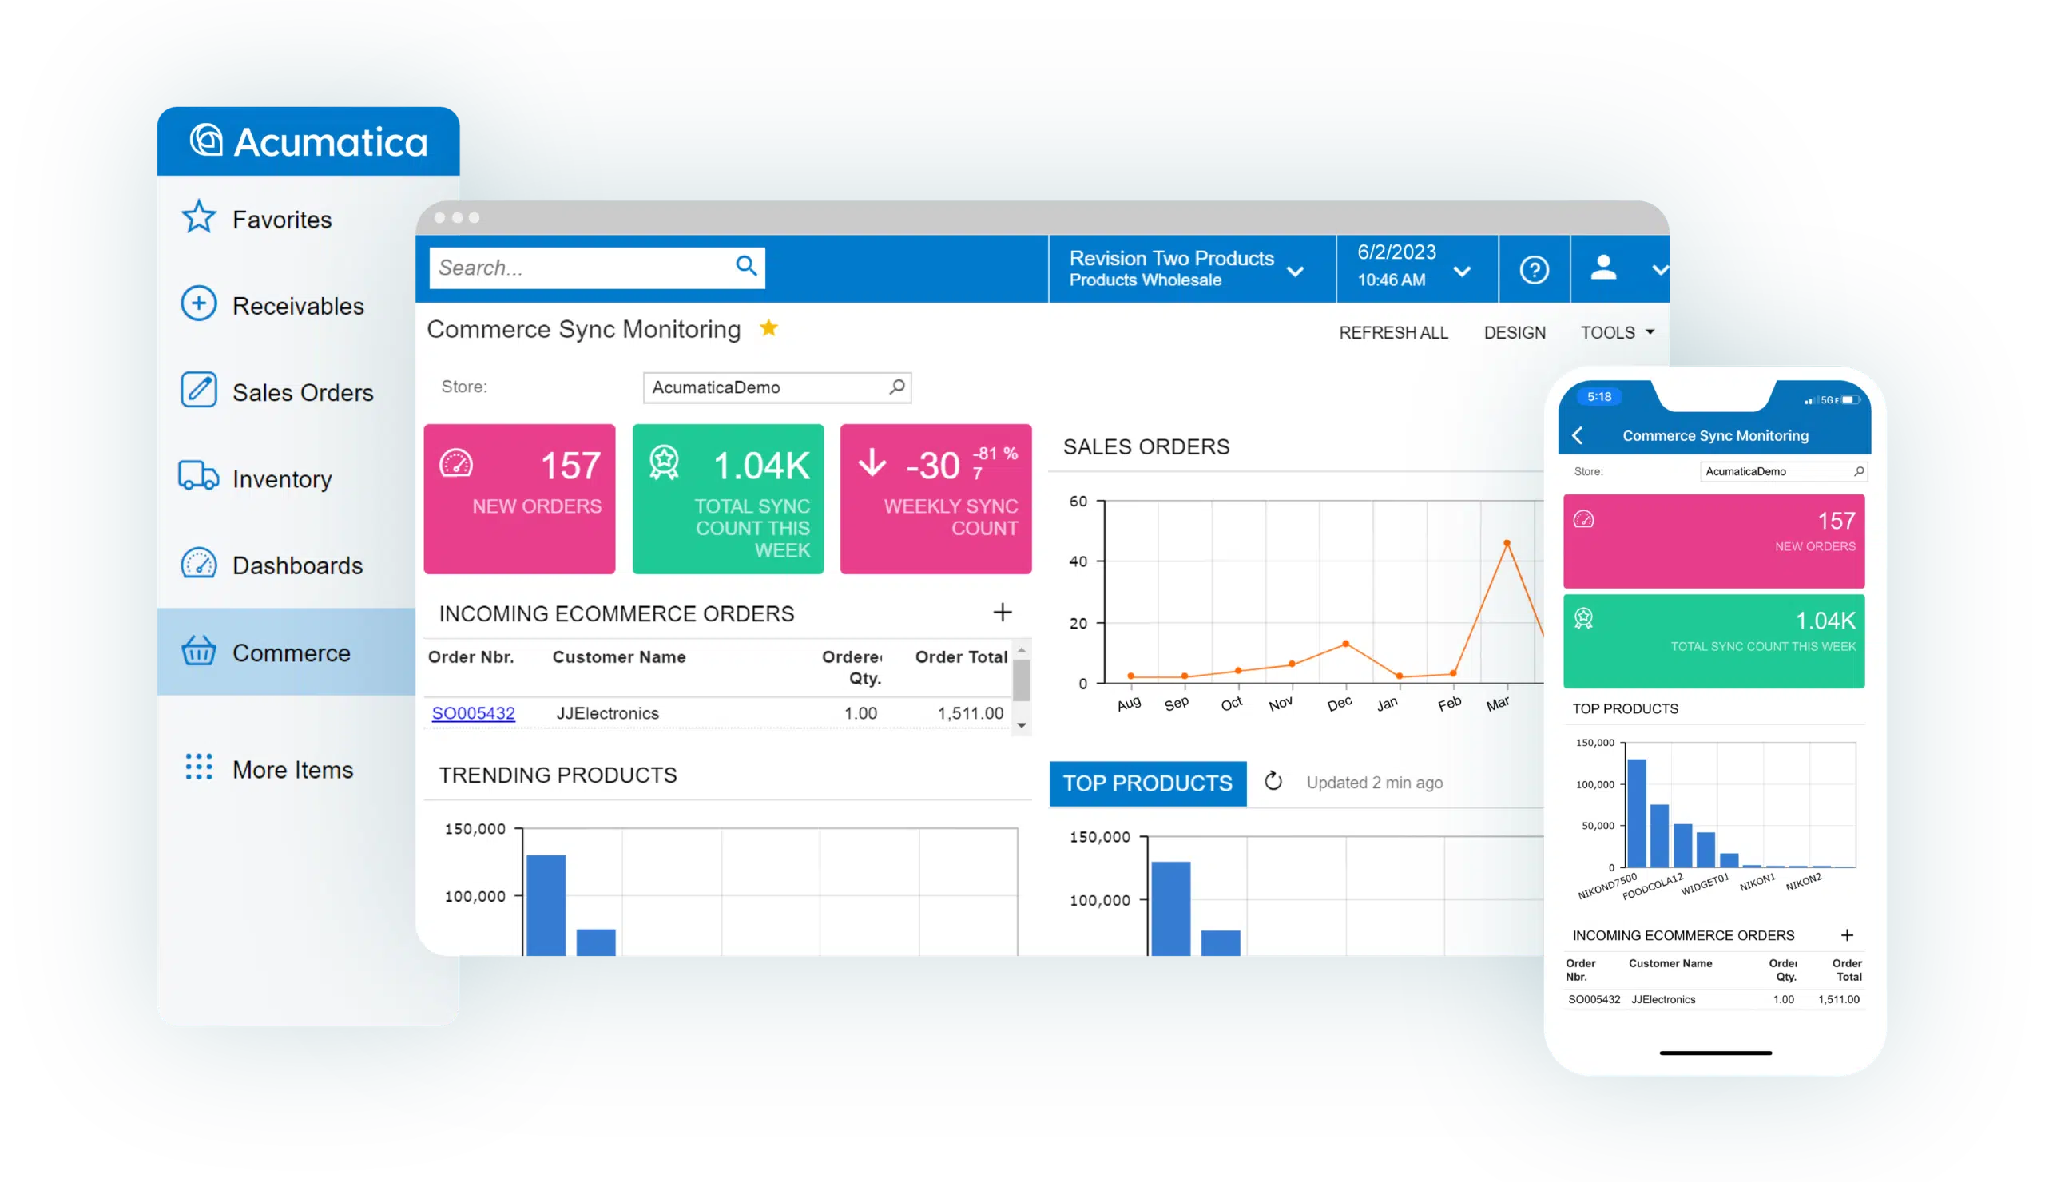This screenshot has height=1182, width=2045.
Task: Expand the Revision Two Products company dropdown
Action: (x=1295, y=271)
